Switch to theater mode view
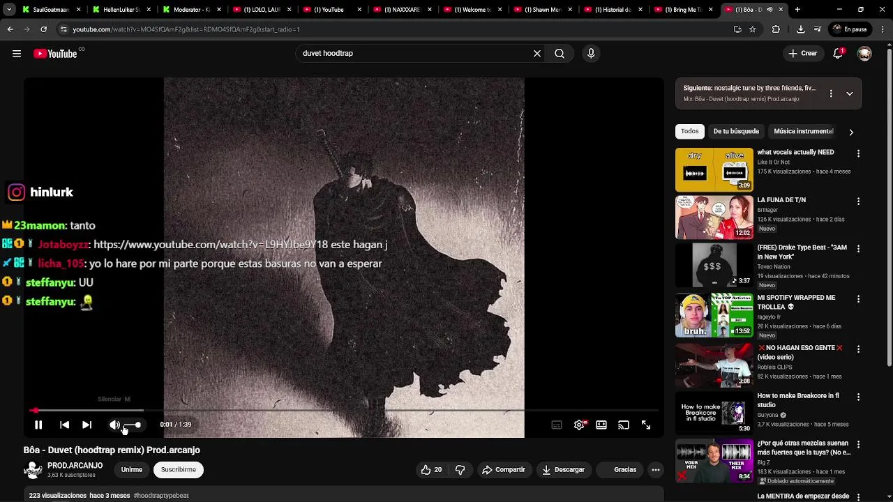 [x=601, y=425]
